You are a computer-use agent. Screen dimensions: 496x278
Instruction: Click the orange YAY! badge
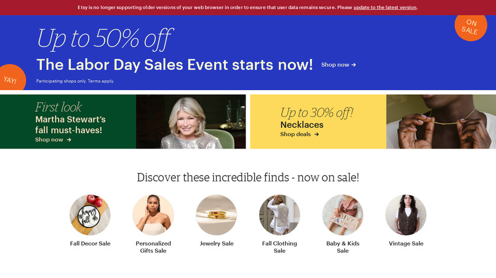(10, 79)
